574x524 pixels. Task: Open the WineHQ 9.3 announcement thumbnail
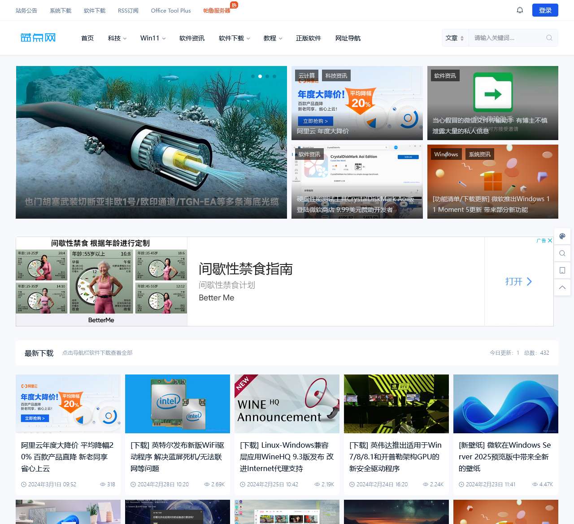287,403
